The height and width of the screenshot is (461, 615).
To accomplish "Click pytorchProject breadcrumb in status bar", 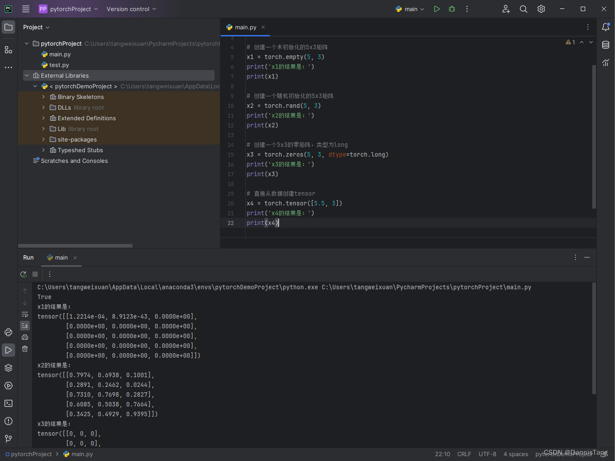I will [29, 454].
